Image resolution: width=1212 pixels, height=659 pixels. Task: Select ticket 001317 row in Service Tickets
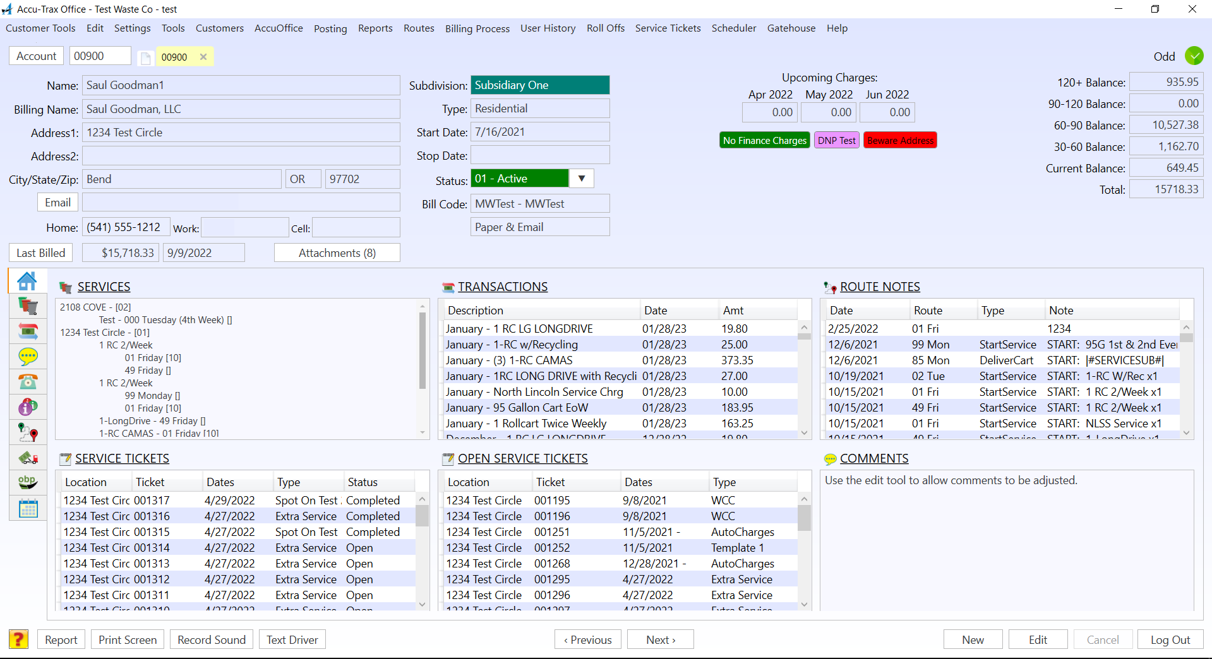(x=239, y=501)
